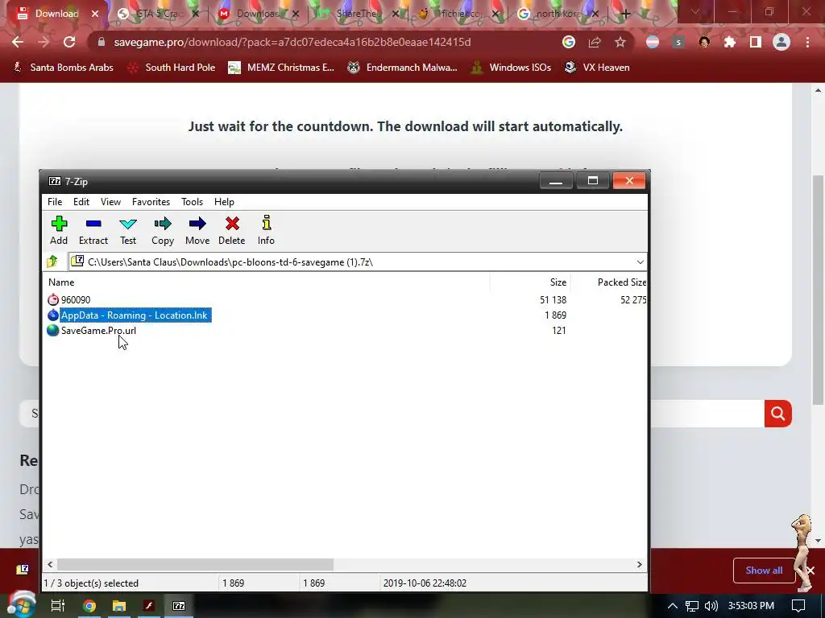Click the volume speaker tray icon

tap(711, 605)
